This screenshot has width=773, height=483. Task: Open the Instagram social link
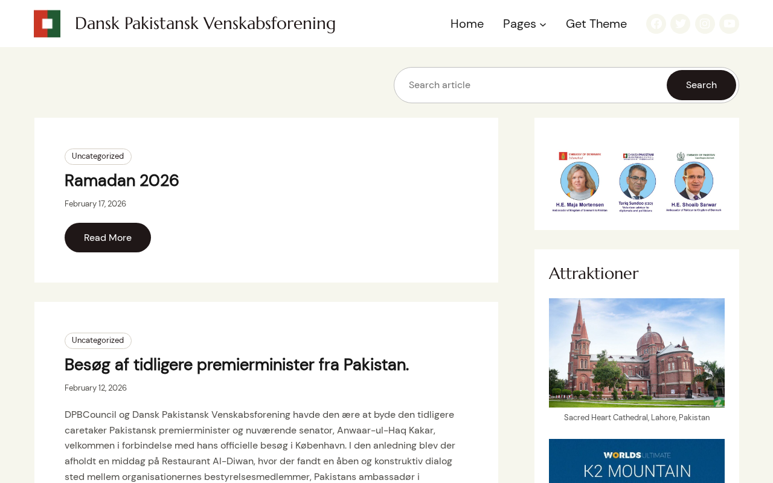[705, 24]
